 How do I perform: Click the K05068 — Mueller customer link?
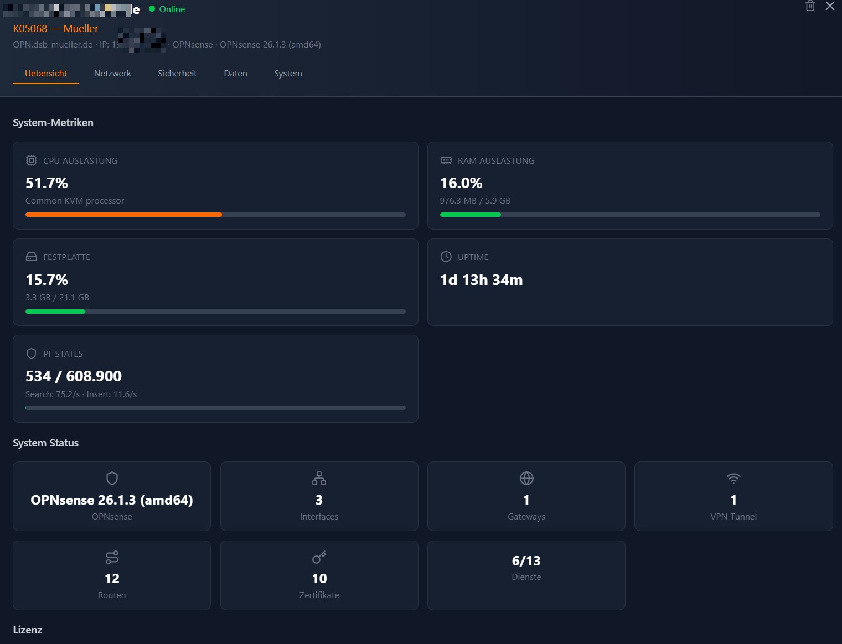tap(55, 28)
